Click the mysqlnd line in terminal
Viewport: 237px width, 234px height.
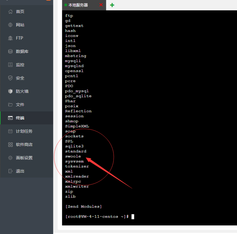[x=74, y=66]
